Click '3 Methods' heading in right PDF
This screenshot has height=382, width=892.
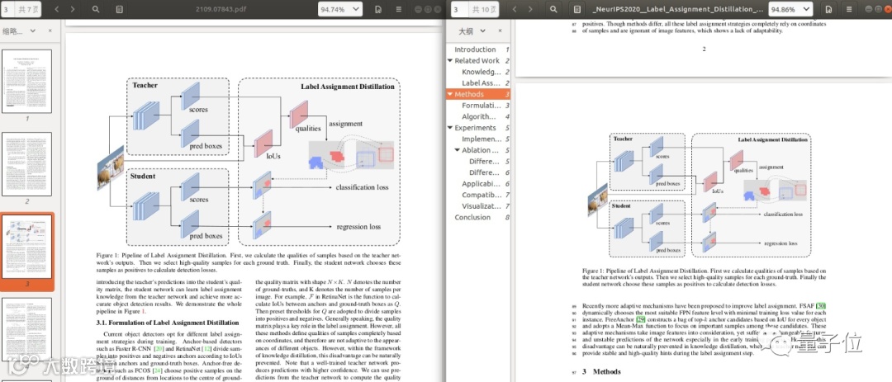(x=602, y=371)
